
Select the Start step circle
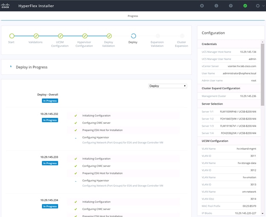pos(12,36)
